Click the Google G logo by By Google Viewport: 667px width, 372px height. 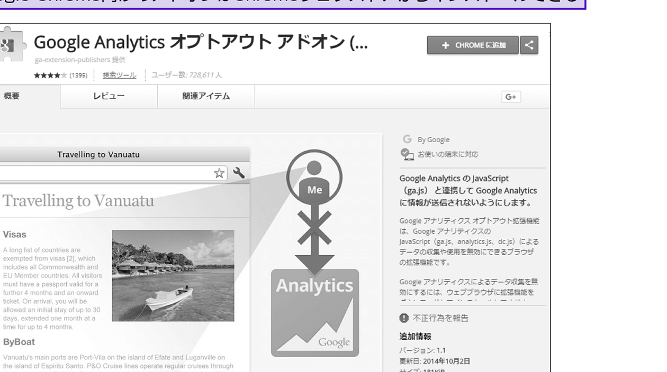(x=407, y=139)
